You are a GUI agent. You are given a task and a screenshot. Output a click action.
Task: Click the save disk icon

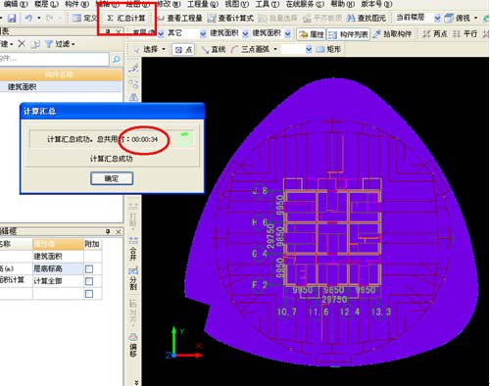[x=12, y=18]
